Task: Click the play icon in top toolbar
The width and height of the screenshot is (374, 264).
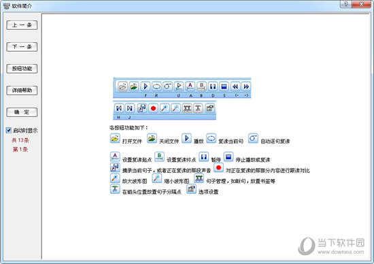Action: click(146, 86)
